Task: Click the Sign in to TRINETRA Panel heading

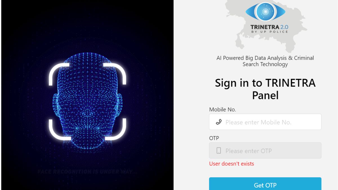Action: click(265, 89)
